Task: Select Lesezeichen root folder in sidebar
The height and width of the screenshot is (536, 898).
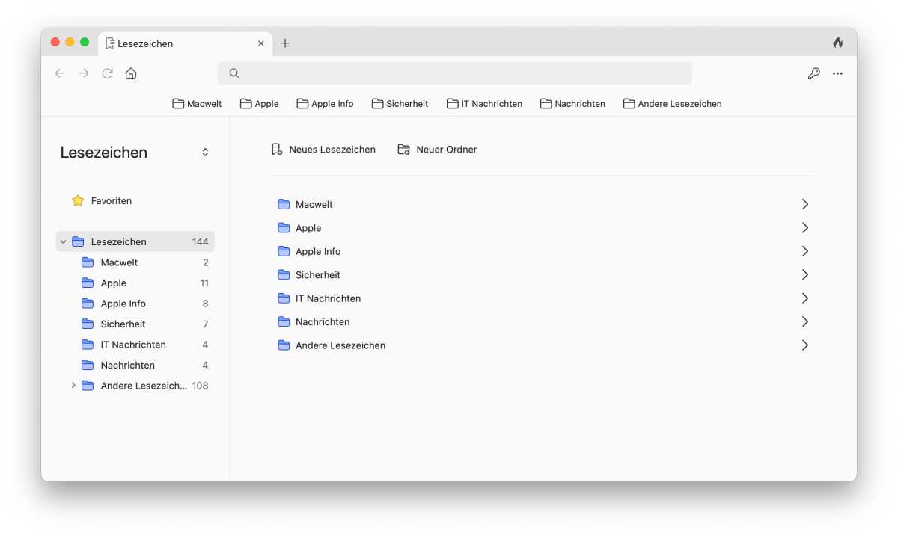Action: coord(135,241)
